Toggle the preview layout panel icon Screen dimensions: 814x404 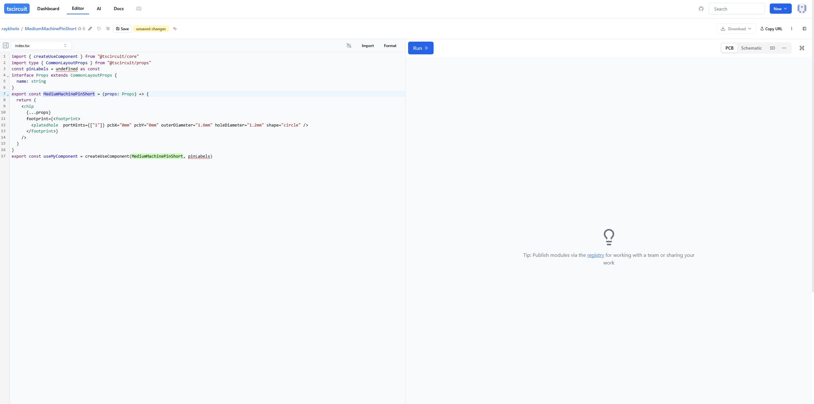point(804,29)
